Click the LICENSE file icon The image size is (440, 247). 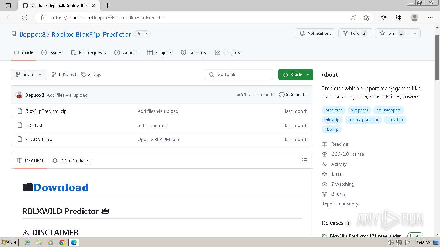tap(20, 125)
